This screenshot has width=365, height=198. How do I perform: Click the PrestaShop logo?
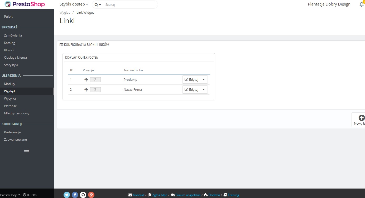click(25, 4)
